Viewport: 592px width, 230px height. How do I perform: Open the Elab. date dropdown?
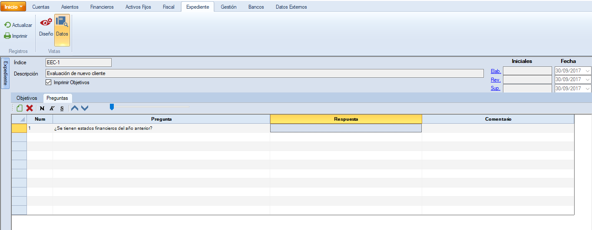(588, 71)
